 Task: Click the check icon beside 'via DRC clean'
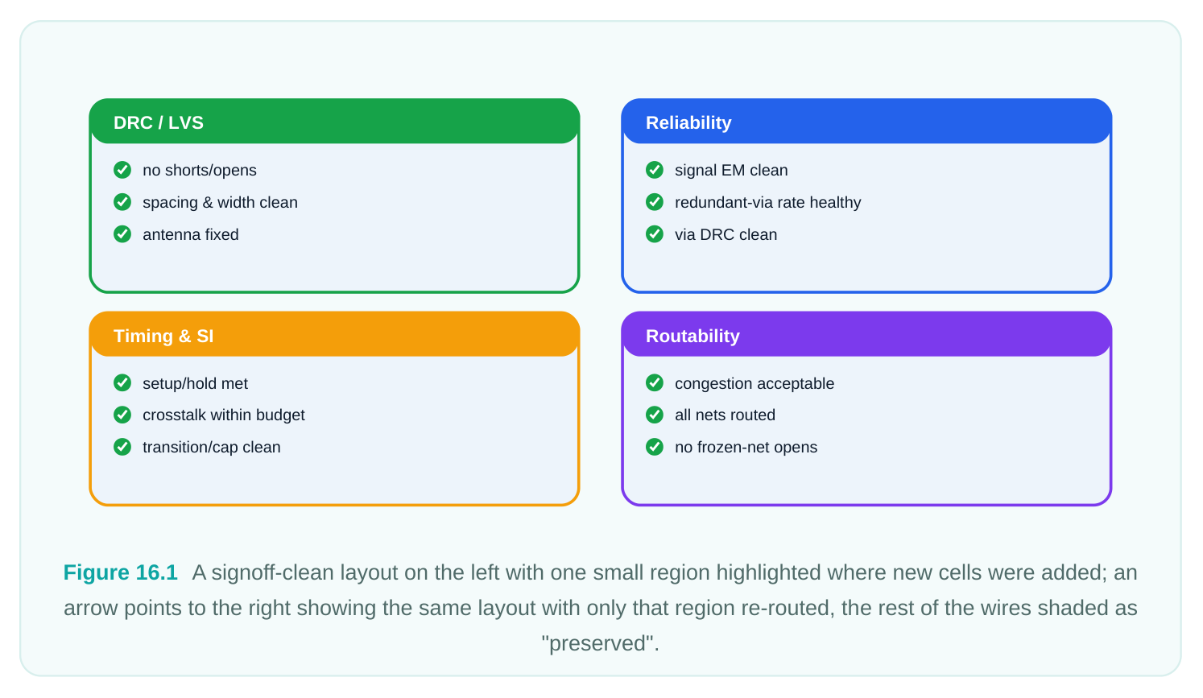[x=655, y=234]
